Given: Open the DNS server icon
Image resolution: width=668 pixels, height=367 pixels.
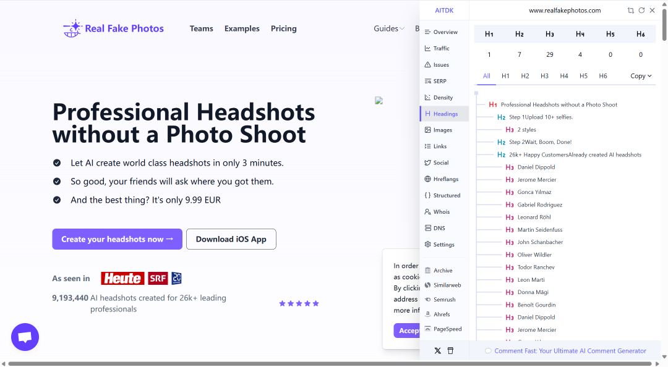Looking at the screenshot, I should (428, 228).
